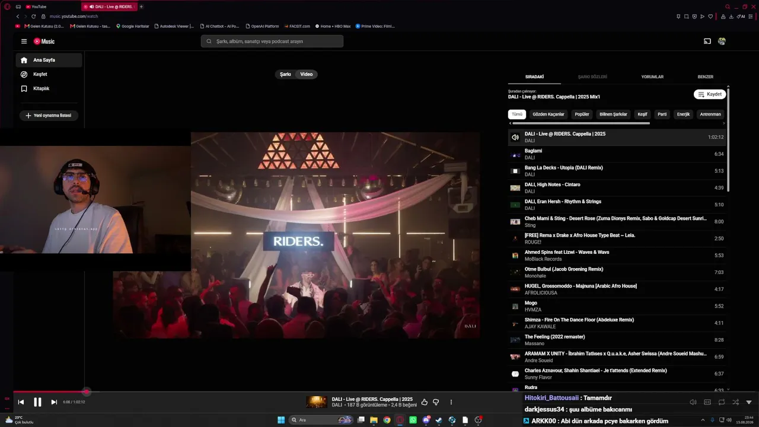The image size is (759, 427).
Task: Go to Ana Sayfa in sidebar
Action: coord(49,60)
